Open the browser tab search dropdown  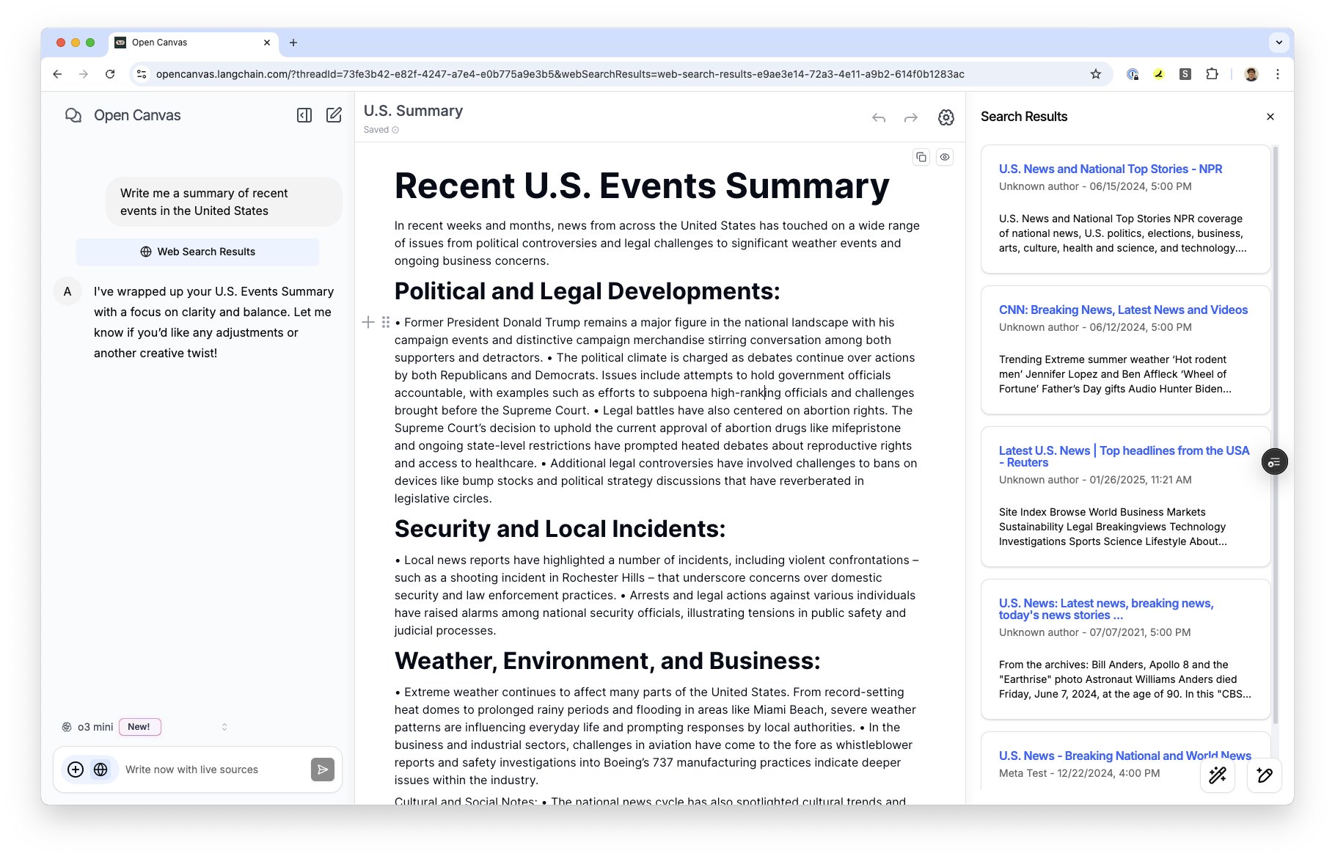pos(1279,43)
